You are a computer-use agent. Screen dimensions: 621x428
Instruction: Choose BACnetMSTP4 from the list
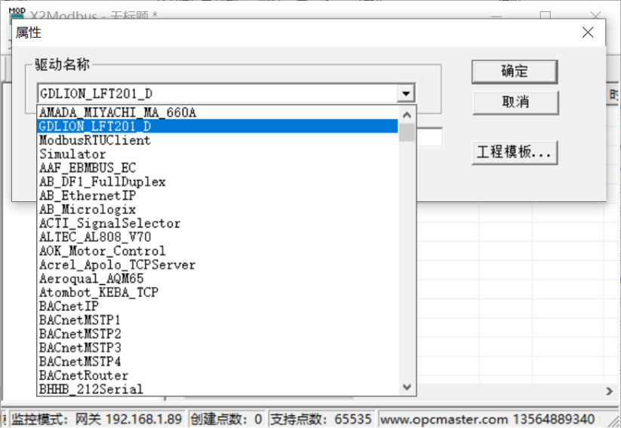pos(217,362)
